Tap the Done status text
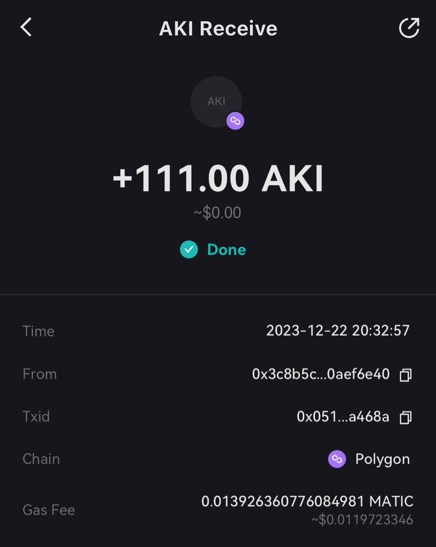This screenshot has width=436, height=547. tap(226, 249)
